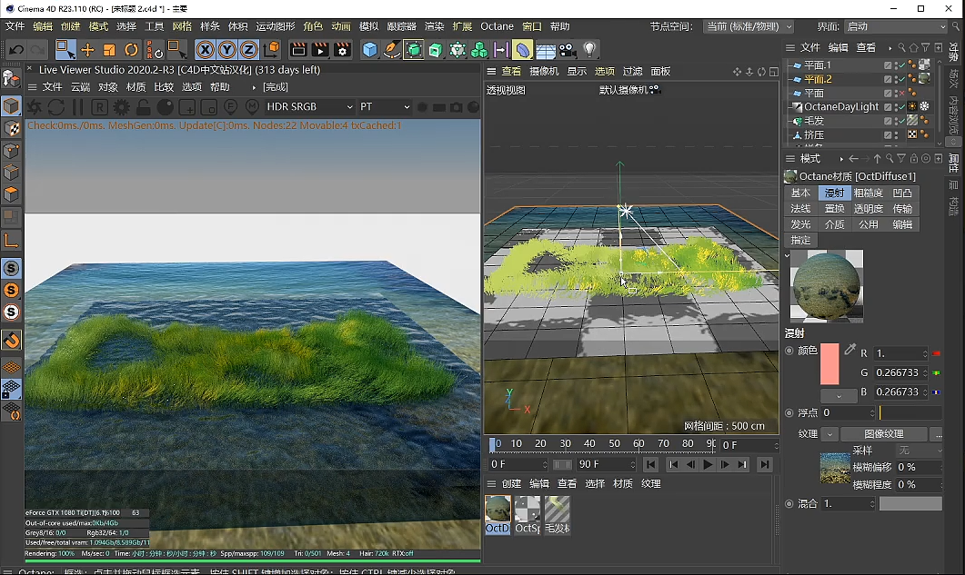Add a cube primitive object

370,50
